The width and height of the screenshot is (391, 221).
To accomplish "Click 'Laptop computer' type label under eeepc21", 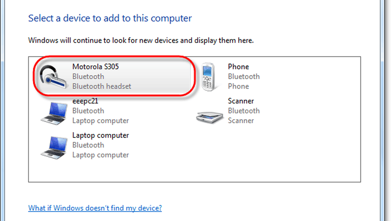I will 100,121.
